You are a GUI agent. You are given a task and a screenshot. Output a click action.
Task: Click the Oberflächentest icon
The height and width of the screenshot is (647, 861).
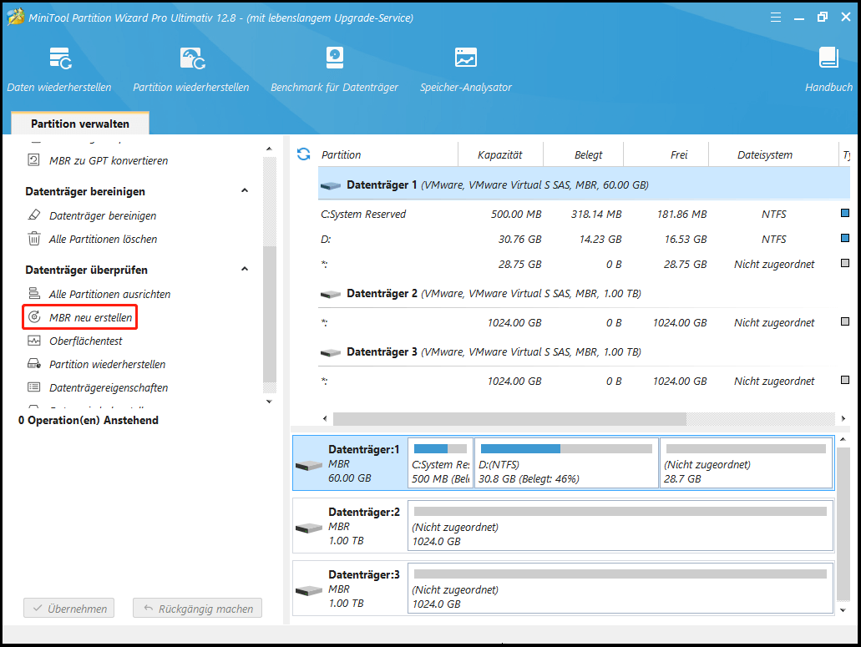tap(34, 341)
